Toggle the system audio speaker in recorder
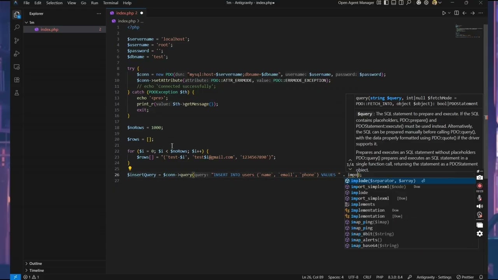The height and width of the screenshot is (280, 498). (480, 206)
